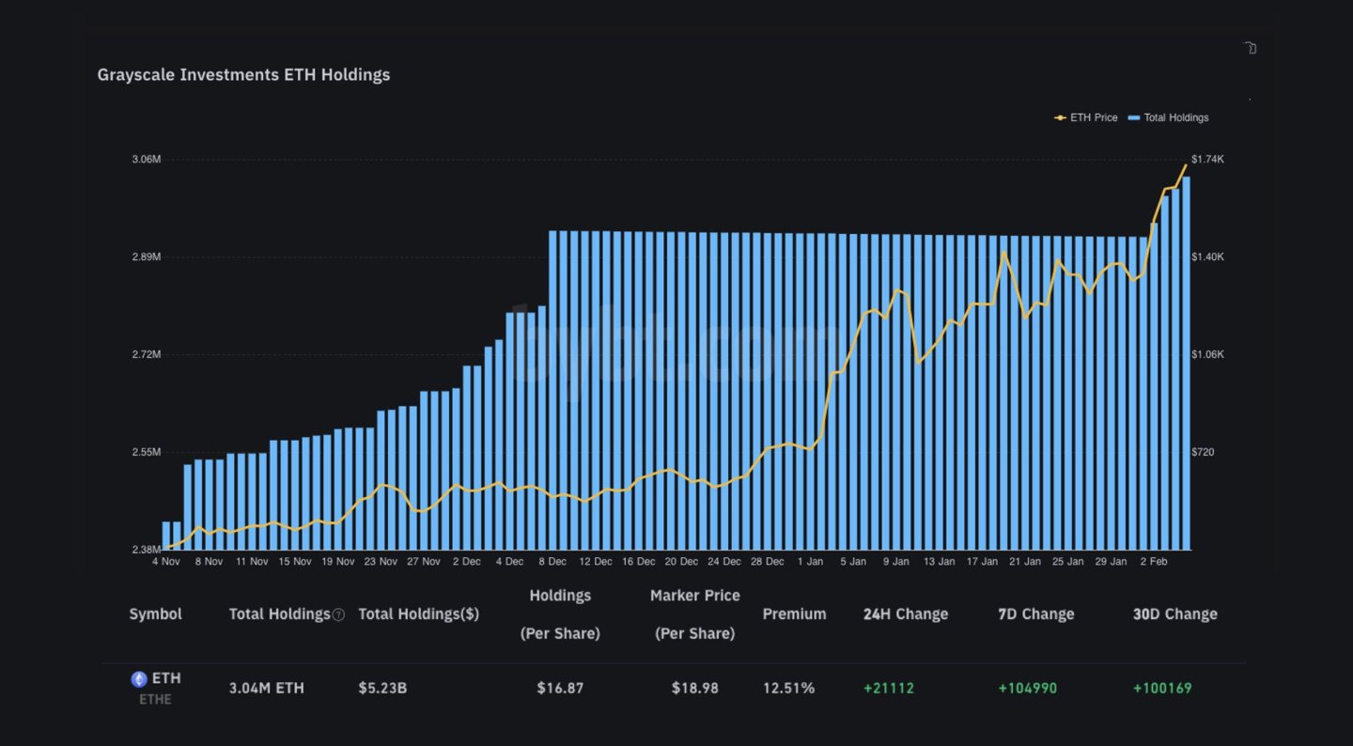Viewport: 1353px width, 746px height.
Task: Click the 29 Jan date label on the x-axis
Action: tap(1111, 561)
